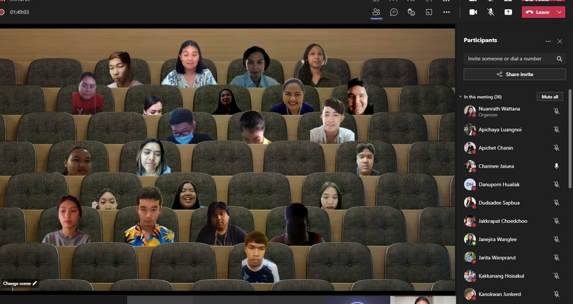
Task: Click the mic icon for Apichet Chanin
Action: (556, 147)
